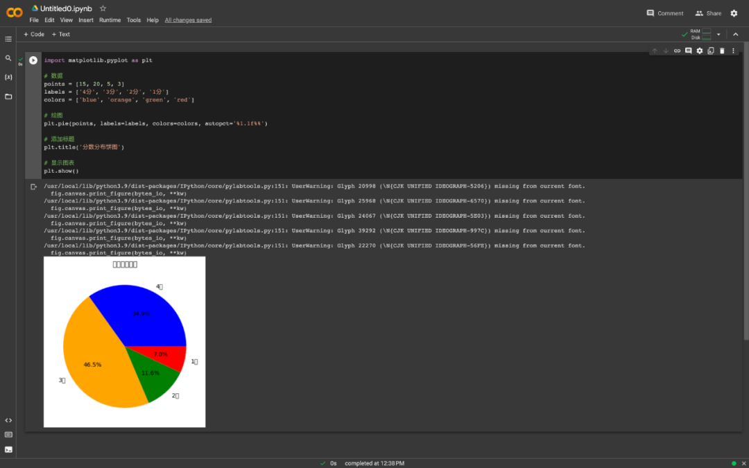The height and width of the screenshot is (468, 749).
Task: Run the code cell
Action: (x=33, y=60)
